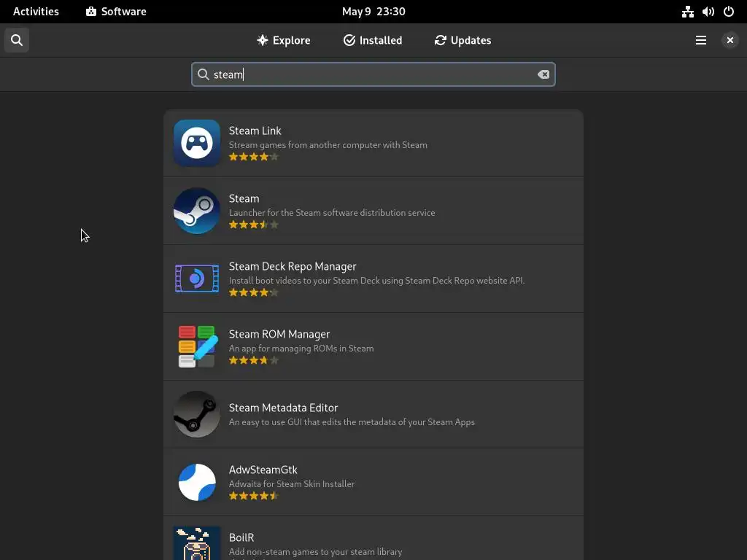The height and width of the screenshot is (560, 747).
Task: Click 'Stream games from another computer' description
Action: [x=328, y=145]
